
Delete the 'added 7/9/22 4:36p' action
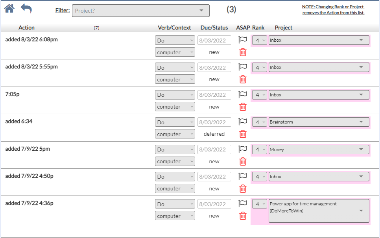(243, 216)
